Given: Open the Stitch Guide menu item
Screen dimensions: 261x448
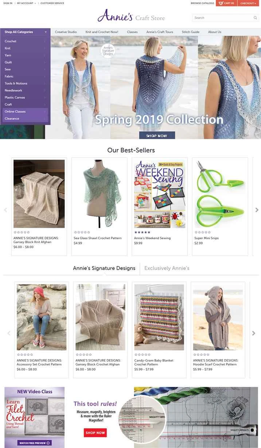Looking at the screenshot, I should point(191,32).
